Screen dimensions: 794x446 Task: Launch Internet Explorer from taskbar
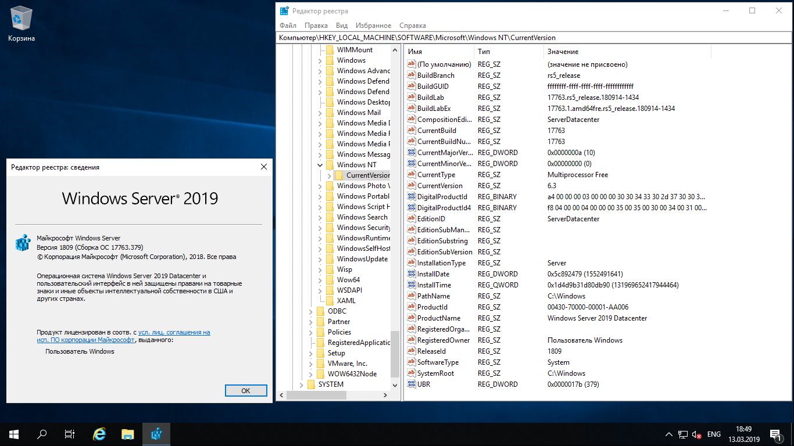click(x=100, y=434)
